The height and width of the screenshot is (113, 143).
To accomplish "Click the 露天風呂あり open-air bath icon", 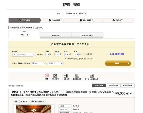I will click(x=77, y=76).
